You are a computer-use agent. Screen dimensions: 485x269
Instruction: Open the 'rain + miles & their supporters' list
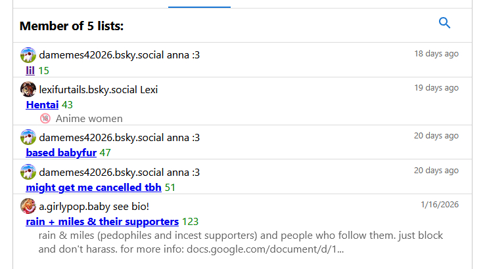102,222
